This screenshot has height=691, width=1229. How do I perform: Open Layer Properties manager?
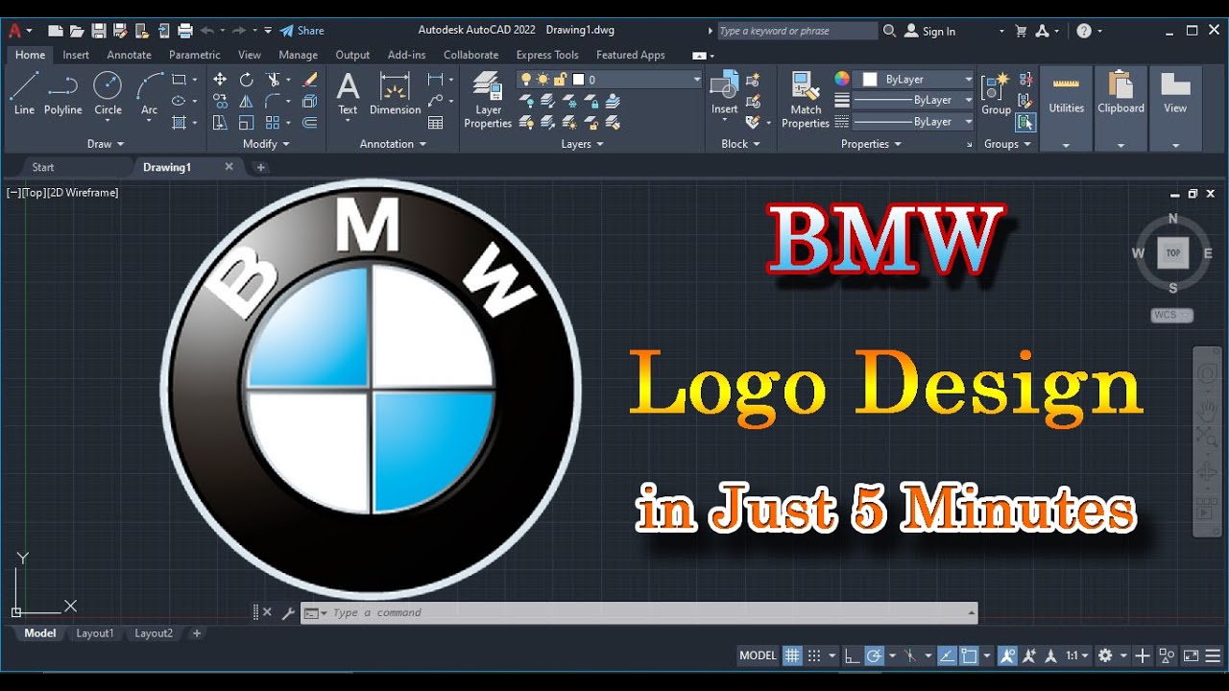tap(488, 100)
